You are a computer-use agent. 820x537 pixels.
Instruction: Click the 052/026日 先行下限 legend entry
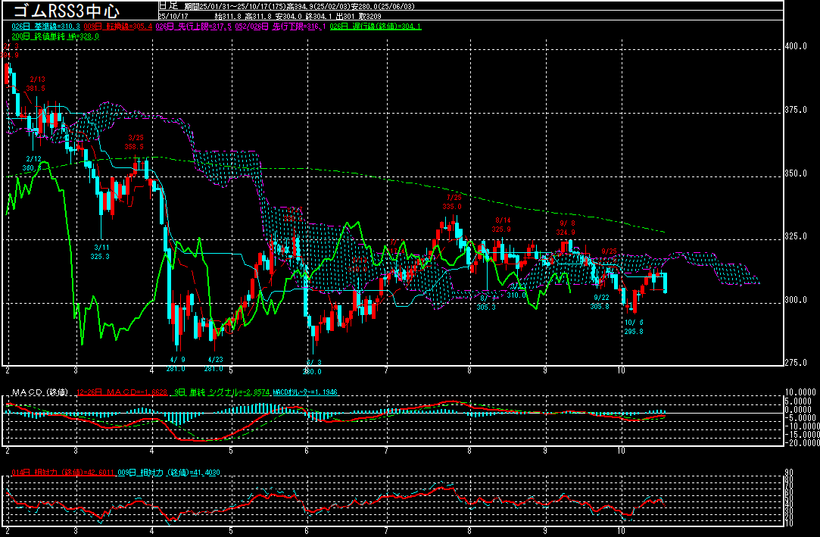tap(281, 26)
